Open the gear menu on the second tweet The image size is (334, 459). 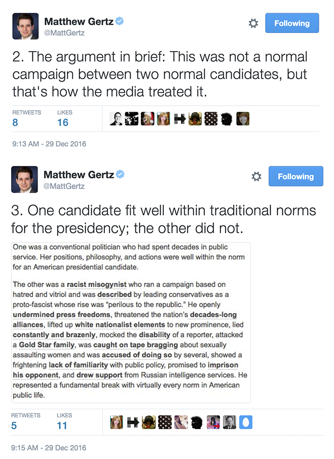point(256,177)
